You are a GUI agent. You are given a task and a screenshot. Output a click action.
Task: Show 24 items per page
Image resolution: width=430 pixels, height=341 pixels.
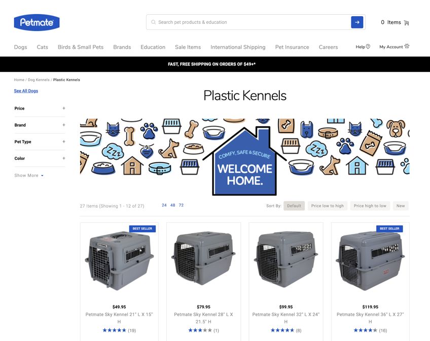click(x=164, y=205)
